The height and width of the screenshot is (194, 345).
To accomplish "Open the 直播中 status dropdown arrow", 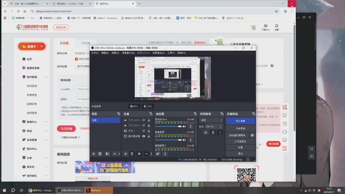I will point(41,47).
